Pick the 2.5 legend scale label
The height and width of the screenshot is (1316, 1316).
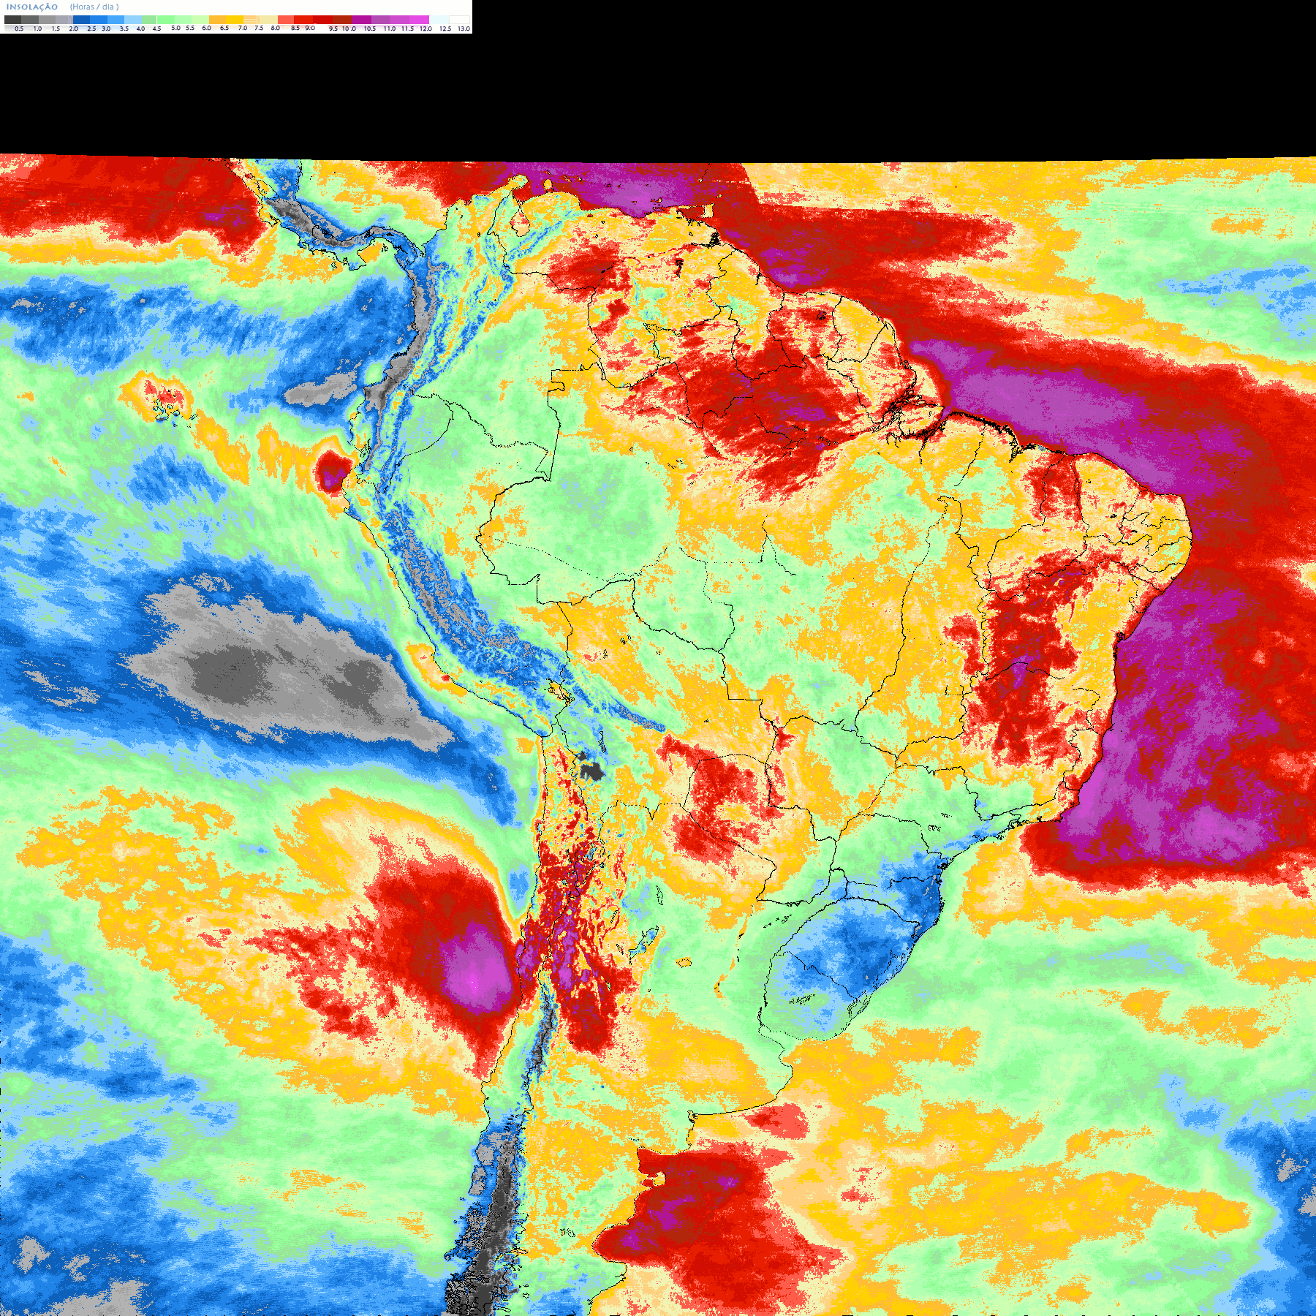pyautogui.click(x=91, y=29)
